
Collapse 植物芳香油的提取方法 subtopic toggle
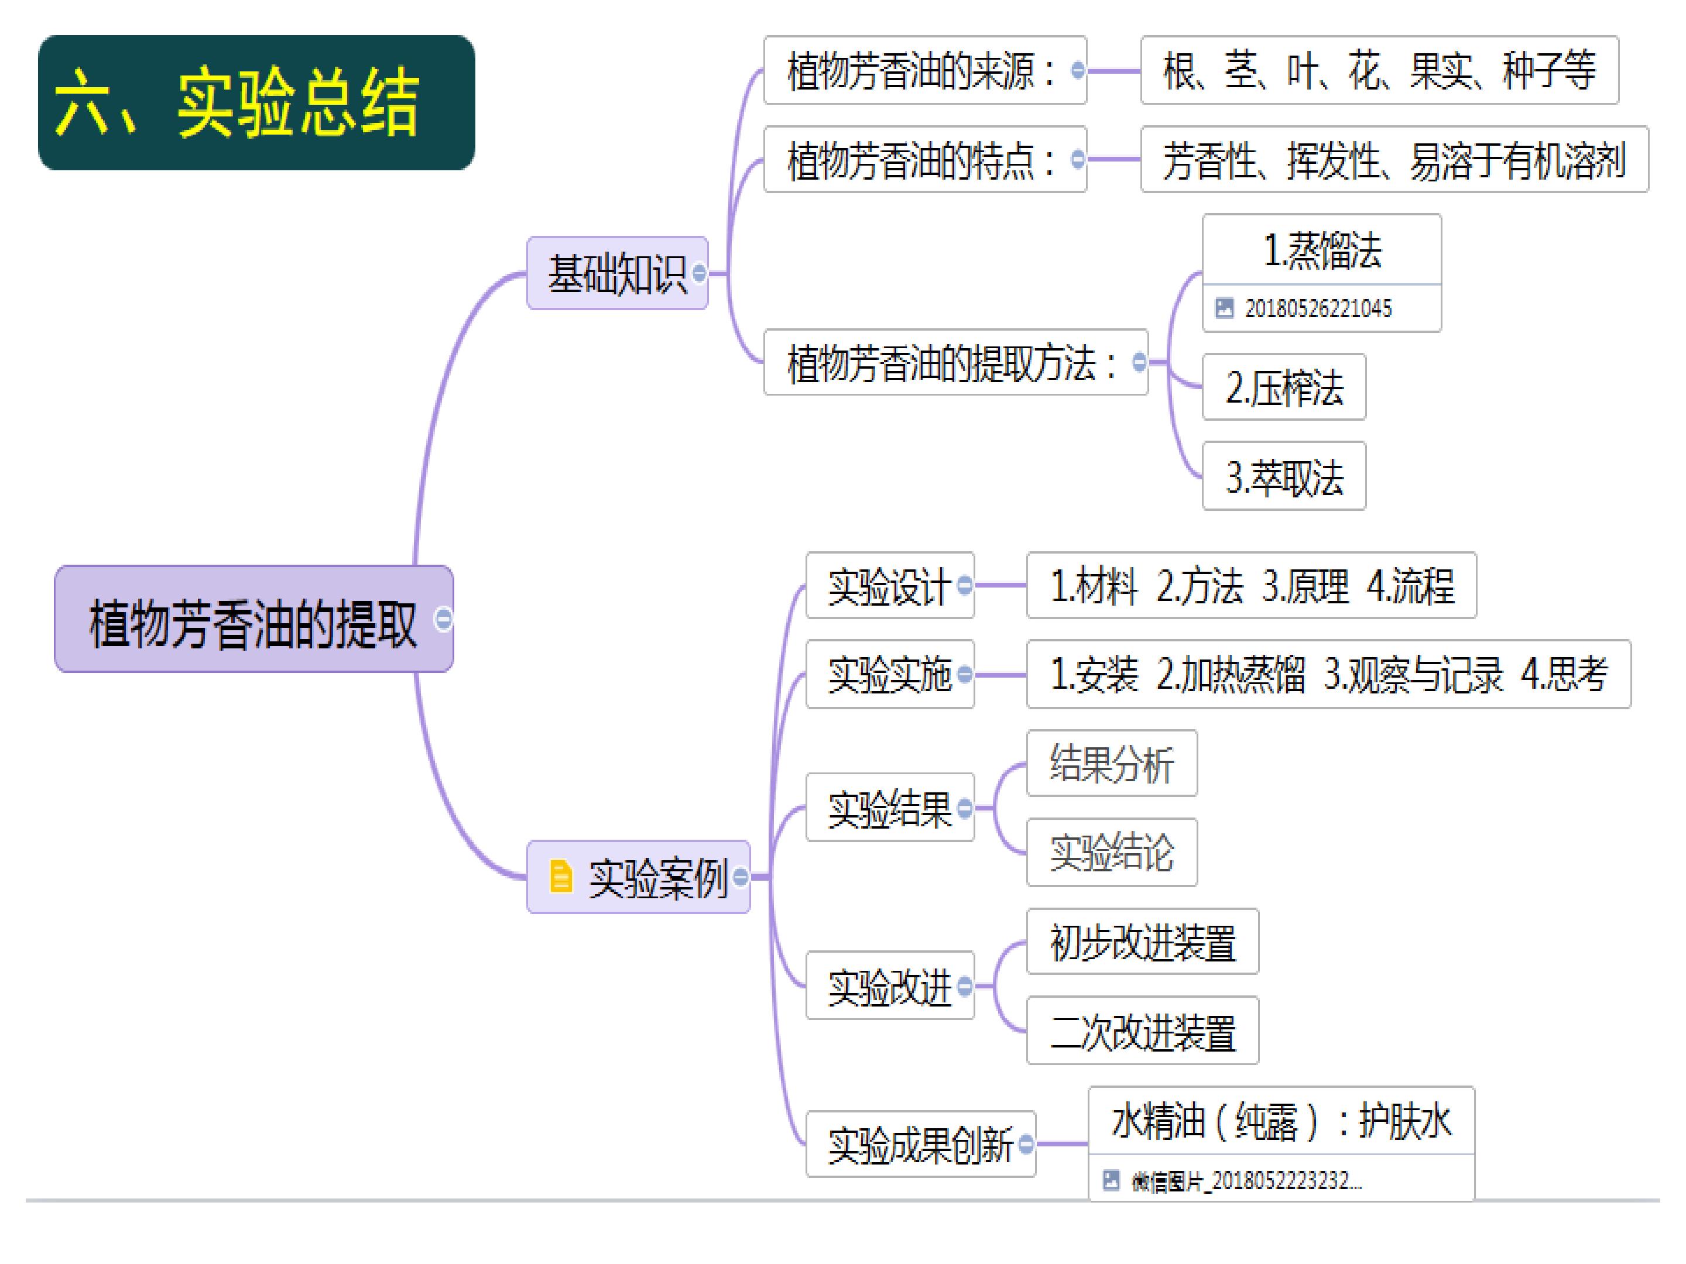(1139, 362)
